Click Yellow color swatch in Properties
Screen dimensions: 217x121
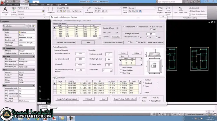pos(20,32)
